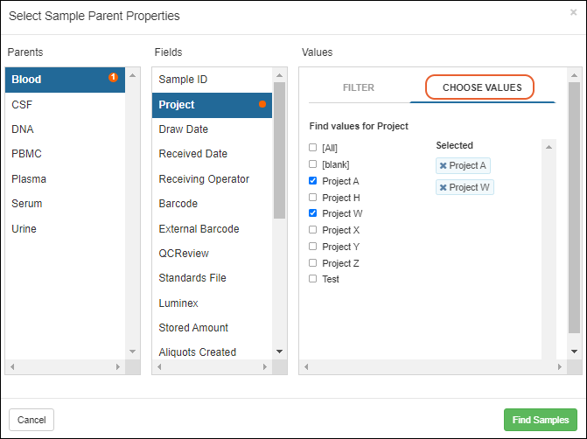Uncheck the Project A checkbox
This screenshot has height=439, width=587.
[313, 181]
